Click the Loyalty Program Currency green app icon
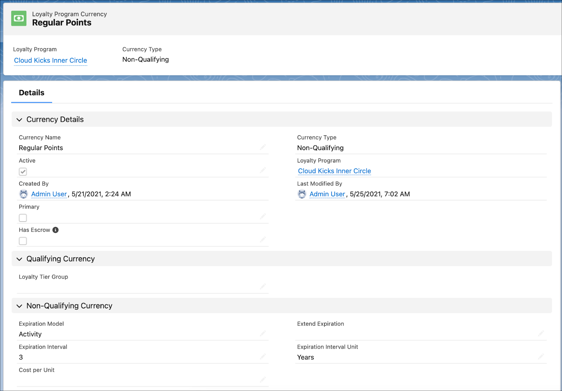562x391 pixels. pyautogui.click(x=19, y=18)
